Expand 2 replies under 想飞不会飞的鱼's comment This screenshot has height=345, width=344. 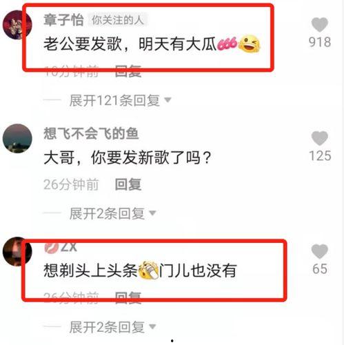pos(112,213)
